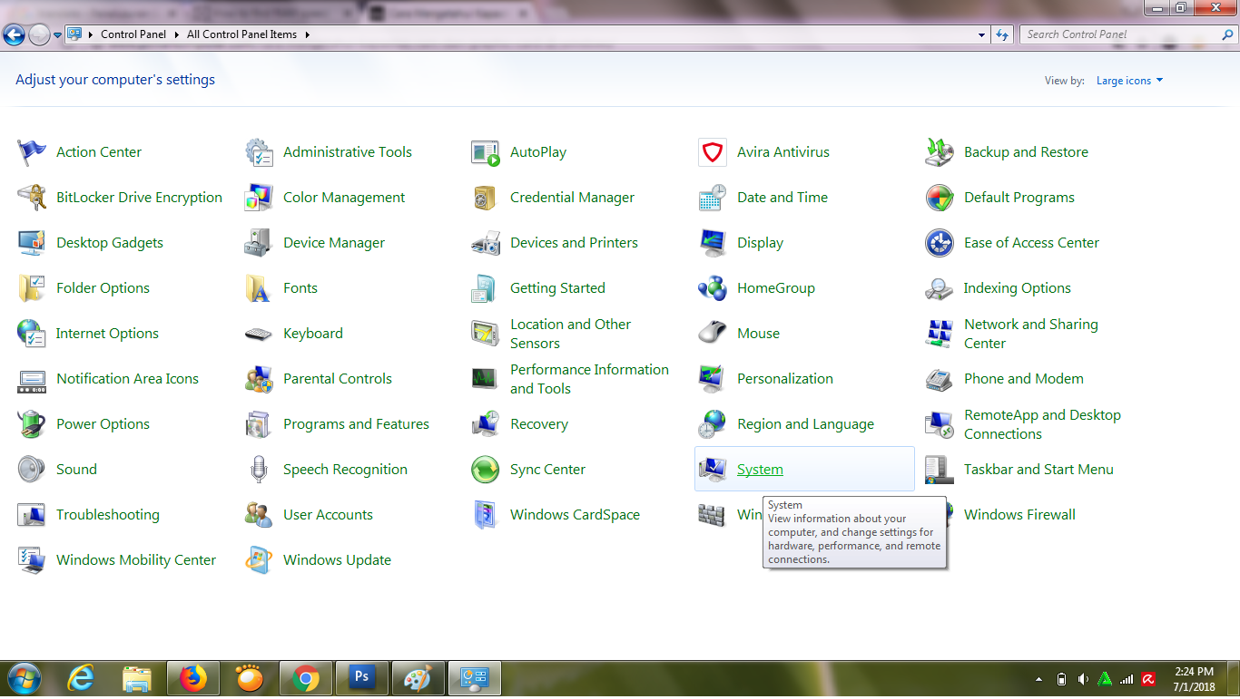Click the Windows Update icon
This screenshot has width=1240, height=699.
click(x=259, y=560)
